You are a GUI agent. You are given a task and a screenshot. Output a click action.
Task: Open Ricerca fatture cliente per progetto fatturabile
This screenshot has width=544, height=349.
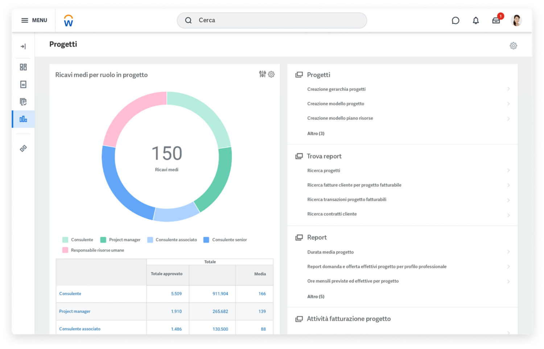click(354, 185)
